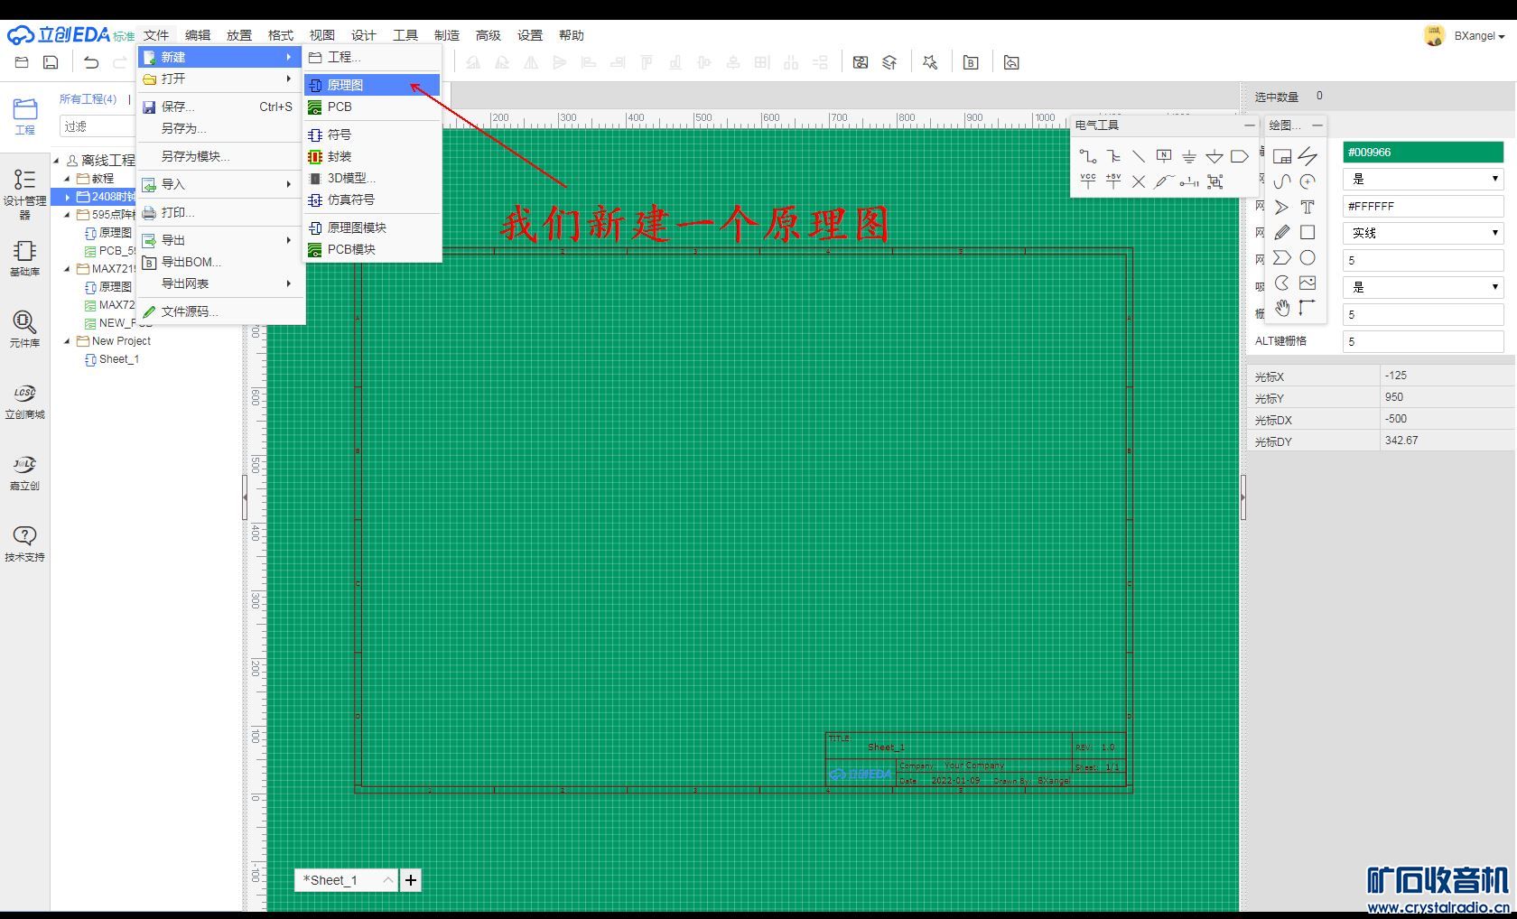Choose 原理图模块 menu entry
Viewport: 1517px width, 919px height.
coord(372,227)
